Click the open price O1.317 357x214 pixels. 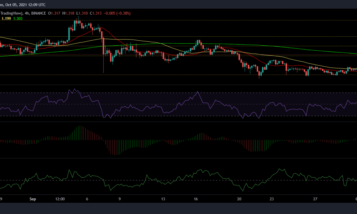pos(54,13)
